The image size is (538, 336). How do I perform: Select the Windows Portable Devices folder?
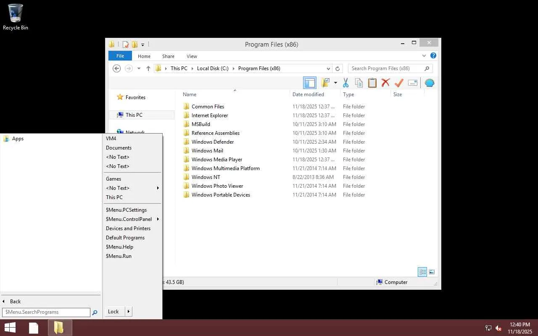221,195
